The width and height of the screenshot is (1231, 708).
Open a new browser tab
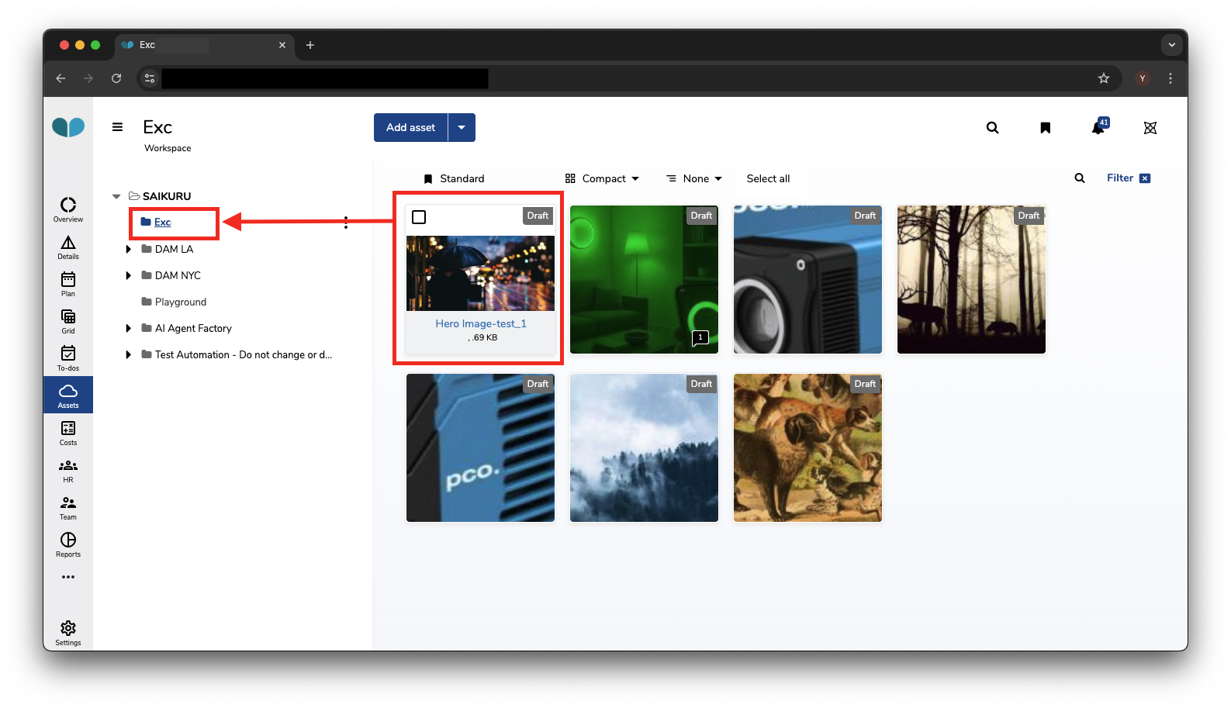click(x=310, y=45)
